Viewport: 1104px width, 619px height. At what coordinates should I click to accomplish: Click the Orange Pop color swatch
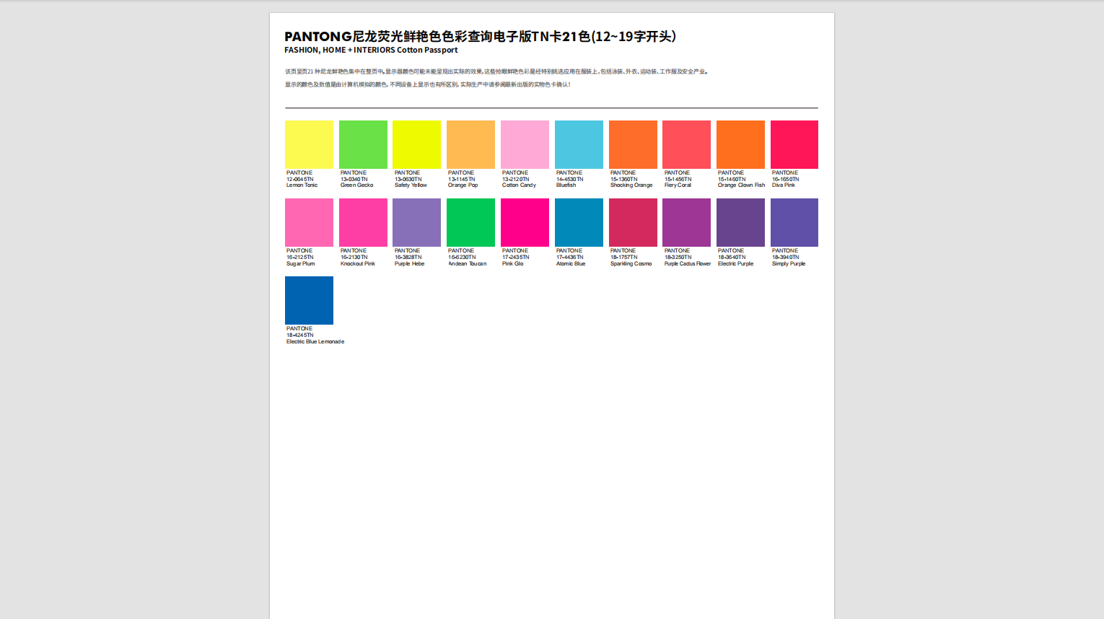470,144
